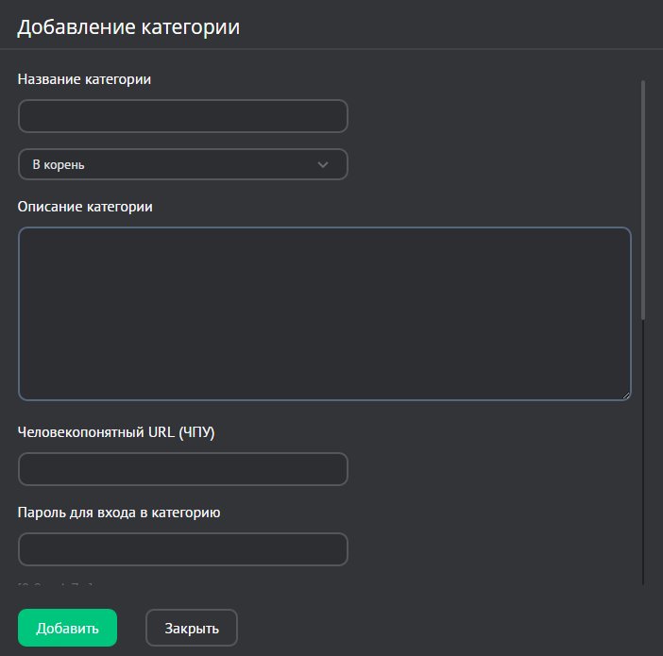Click the Человекопонятный URL (ЧПУ) input field
Screen dimensions: 663x656
[182, 469]
